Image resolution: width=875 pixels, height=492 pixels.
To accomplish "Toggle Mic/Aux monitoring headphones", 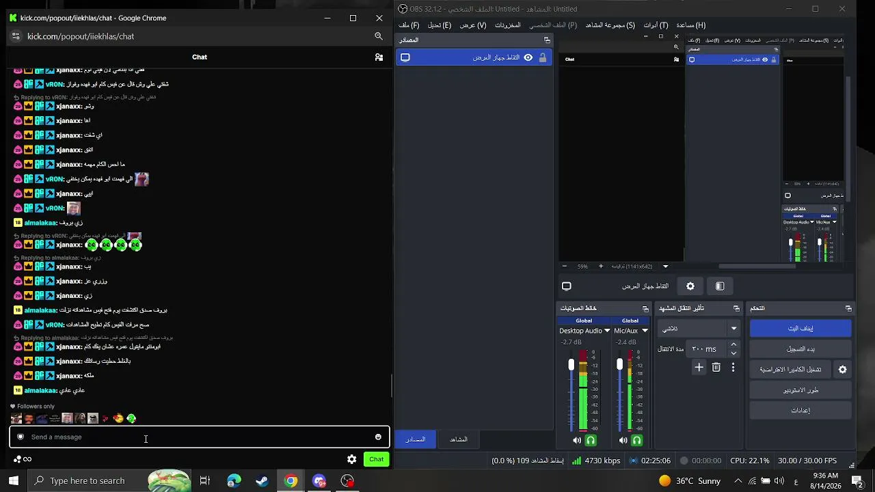I will [x=636, y=441].
